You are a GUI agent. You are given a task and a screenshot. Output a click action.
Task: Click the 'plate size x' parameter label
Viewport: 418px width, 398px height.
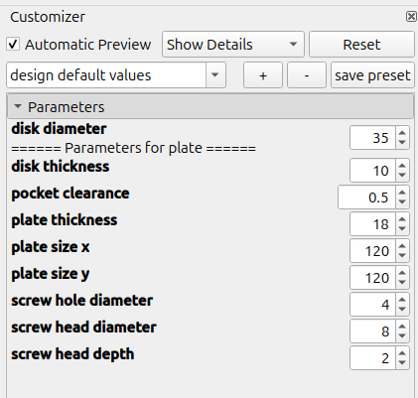point(51,247)
